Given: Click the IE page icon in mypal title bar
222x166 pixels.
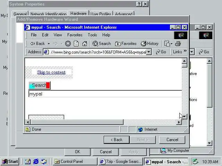Looking at the screenshot, I should (x=27, y=27).
